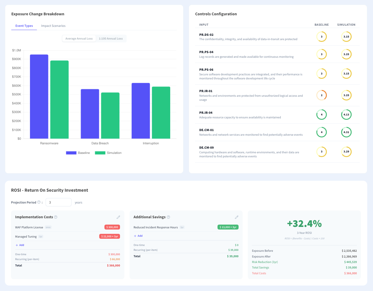Click Total Costs label in ROSI summary
Screen dimensions: 373x291
[x=259, y=273]
